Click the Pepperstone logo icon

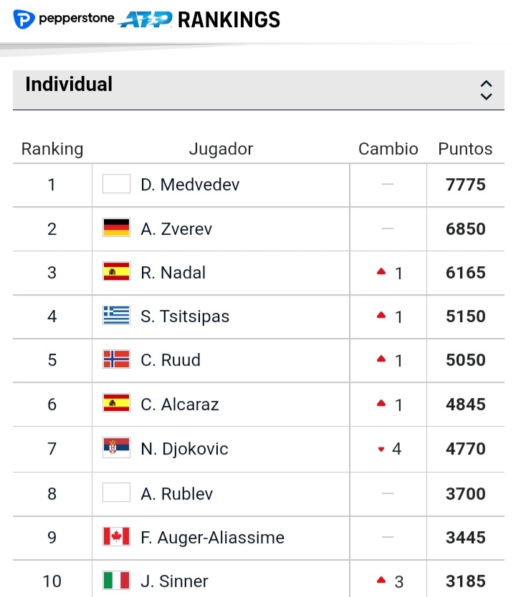(24, 19)
